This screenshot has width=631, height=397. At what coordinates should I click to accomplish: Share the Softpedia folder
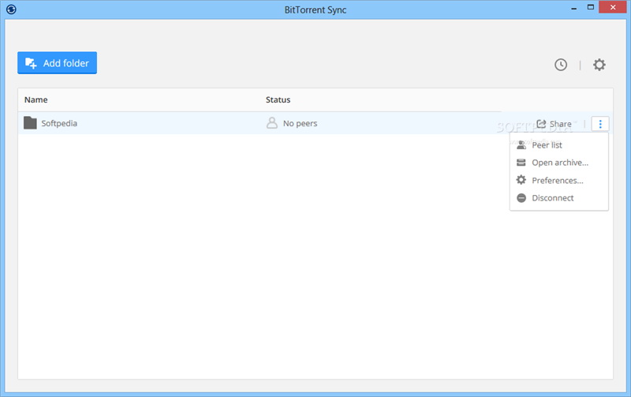pyautogui.click(x=554, y=124)
